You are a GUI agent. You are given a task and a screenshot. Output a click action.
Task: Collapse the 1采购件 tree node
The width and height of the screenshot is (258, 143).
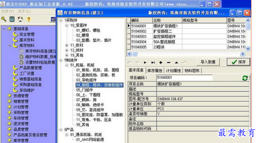pyautogui.click(x=61, y=21)
